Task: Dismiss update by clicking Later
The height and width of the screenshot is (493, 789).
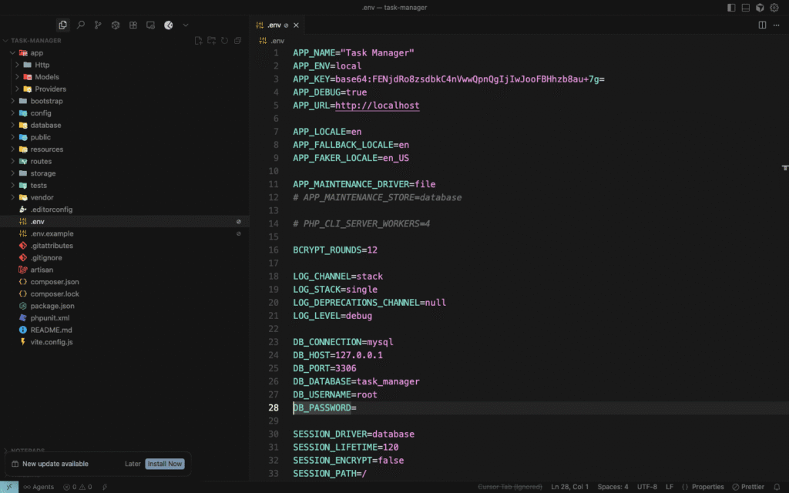Action: point(133,464)
